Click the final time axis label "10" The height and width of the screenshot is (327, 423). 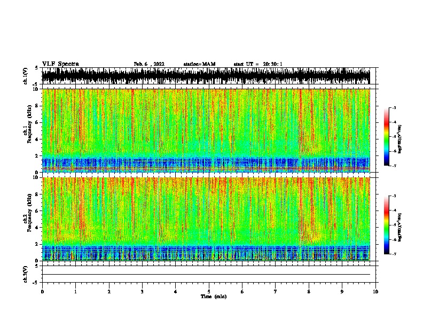[x=375, y=292]
